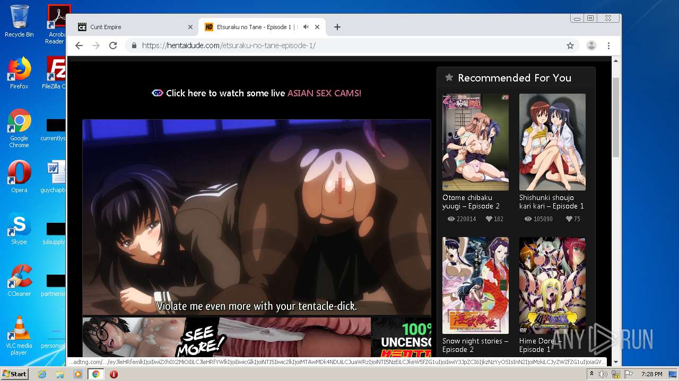Click the 220014 view count
679x381 pixels.
coord(466,219)
